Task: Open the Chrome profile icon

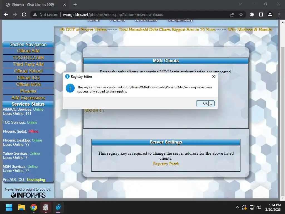Action: pos(270,14)
